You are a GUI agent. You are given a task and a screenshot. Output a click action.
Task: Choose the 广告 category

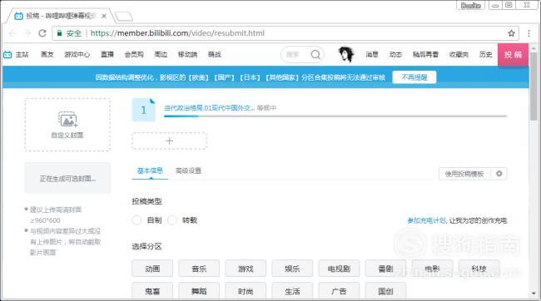pos(339,291)
